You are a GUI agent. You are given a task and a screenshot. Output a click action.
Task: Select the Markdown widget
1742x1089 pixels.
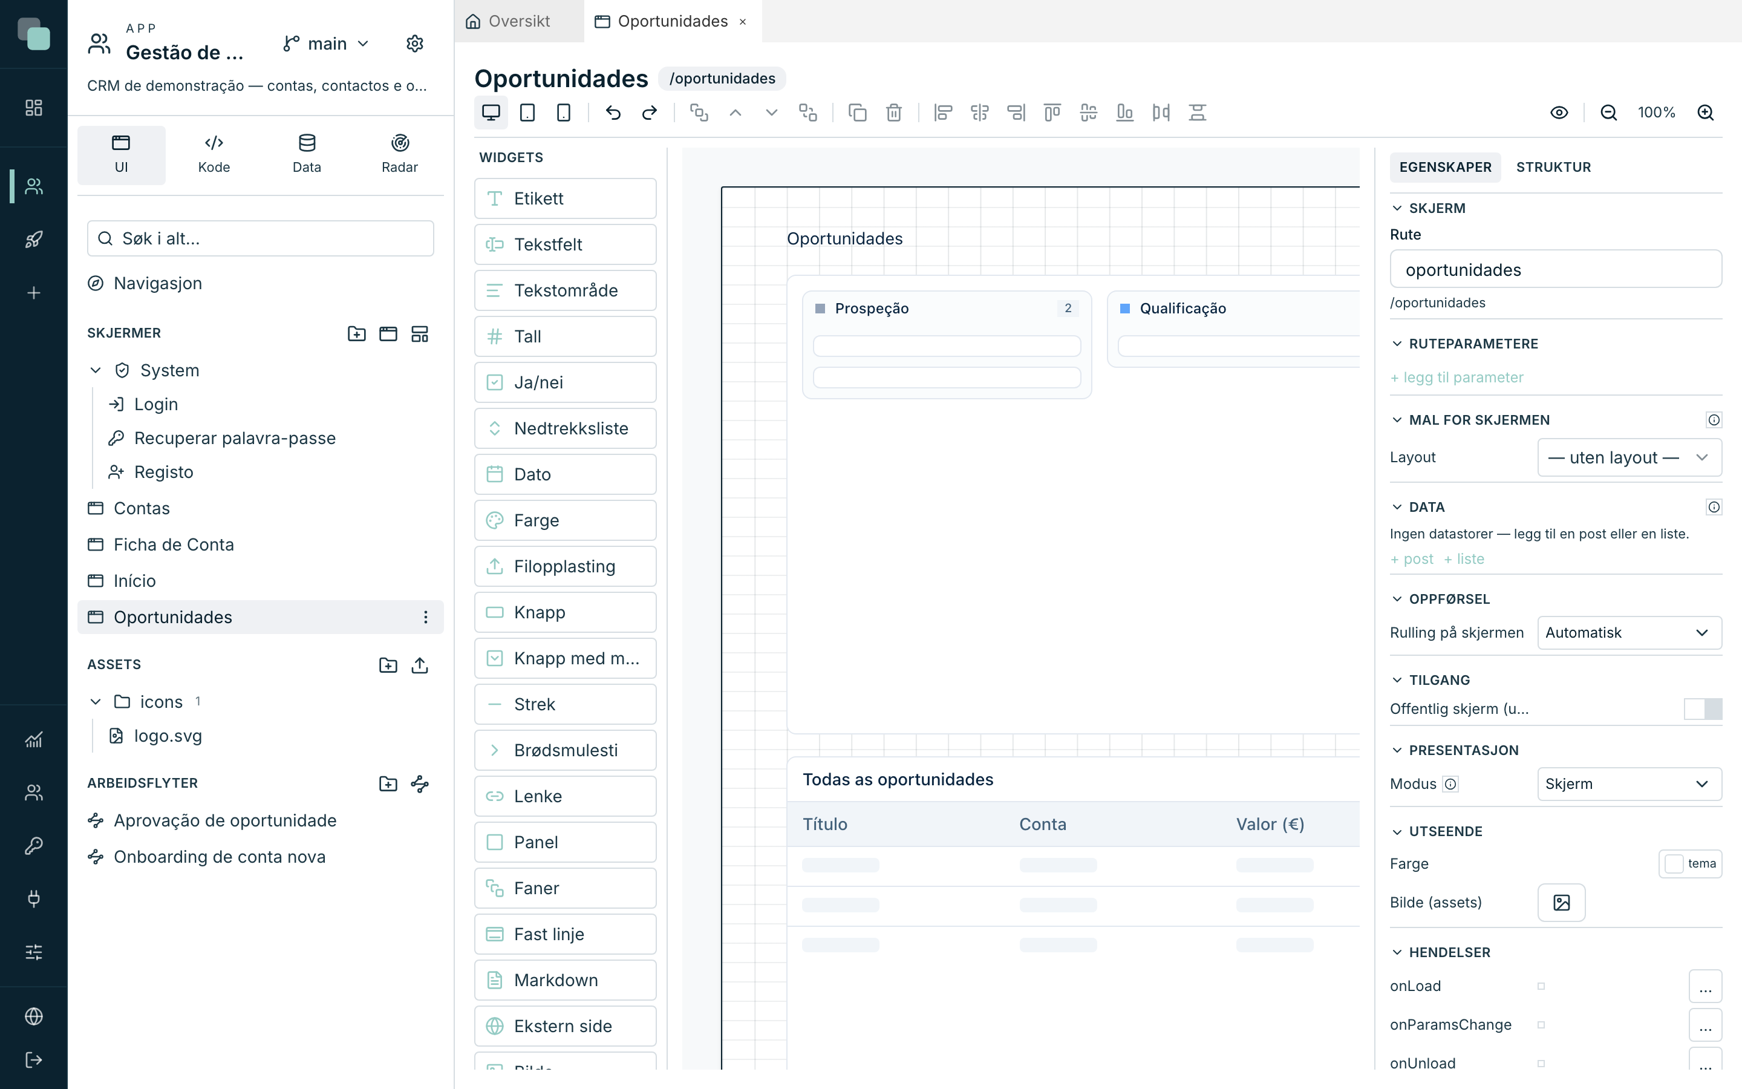coord(565,980)
